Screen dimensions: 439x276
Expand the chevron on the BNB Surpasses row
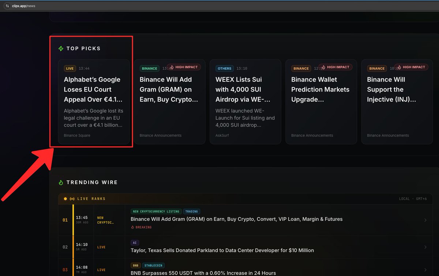point(425,270)
